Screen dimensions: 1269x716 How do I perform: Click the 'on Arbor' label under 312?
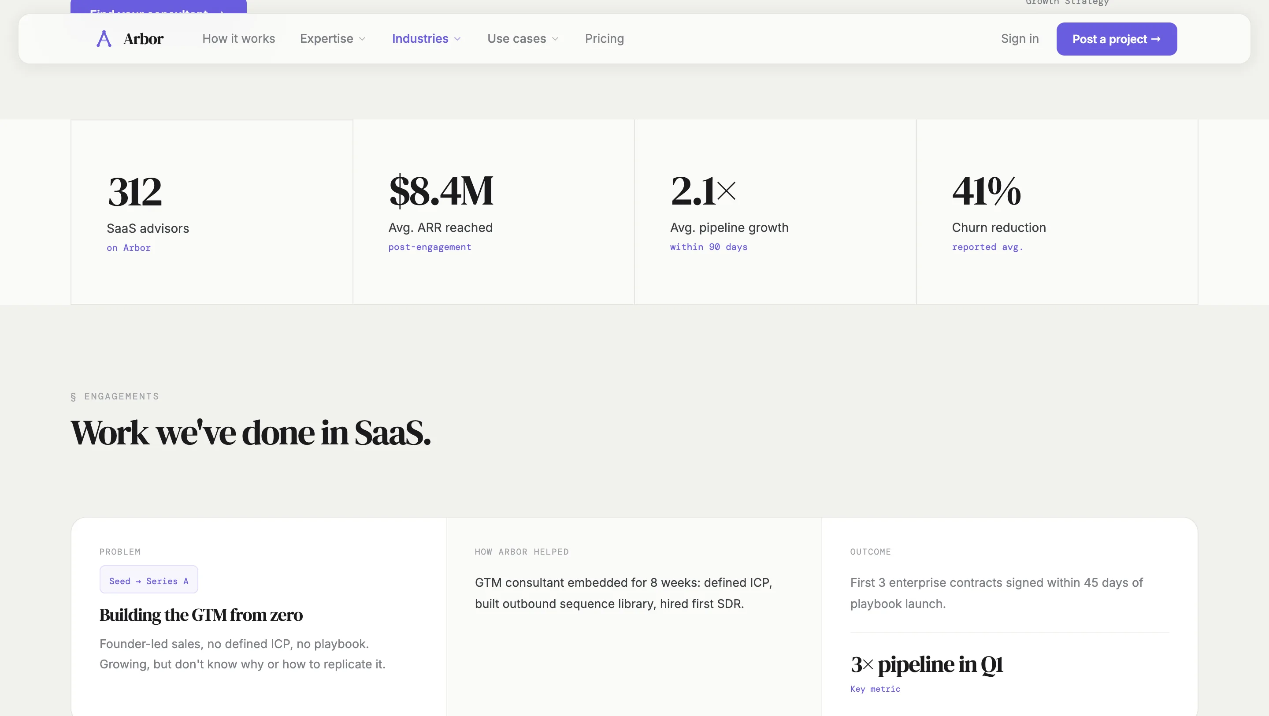coord(129,248)
